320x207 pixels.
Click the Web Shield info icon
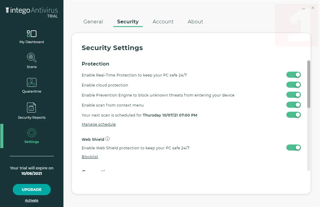[107, 139]
